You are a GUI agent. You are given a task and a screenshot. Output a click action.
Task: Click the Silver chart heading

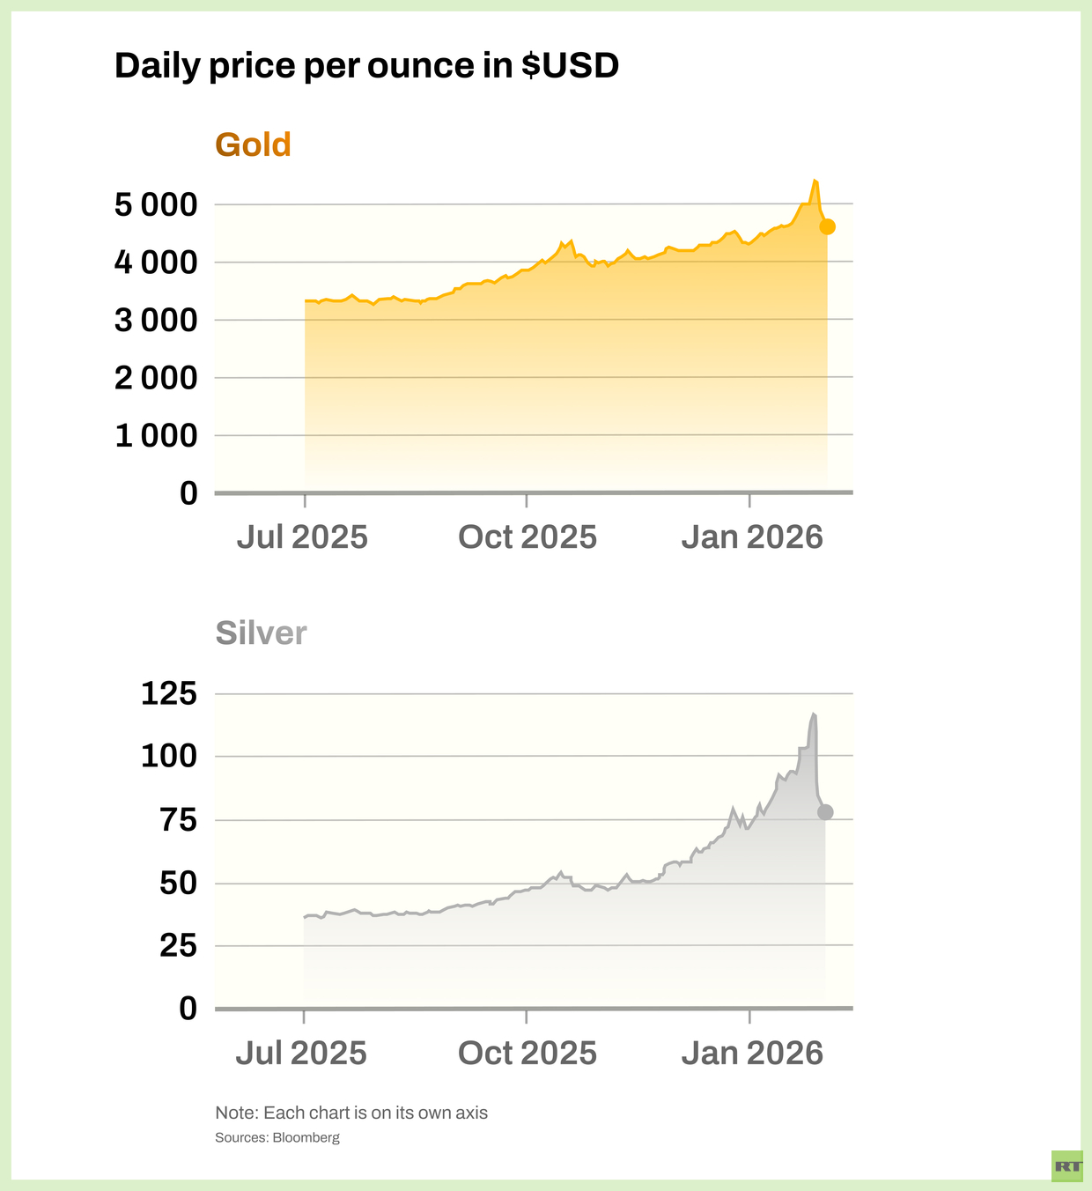coord(261,632)
